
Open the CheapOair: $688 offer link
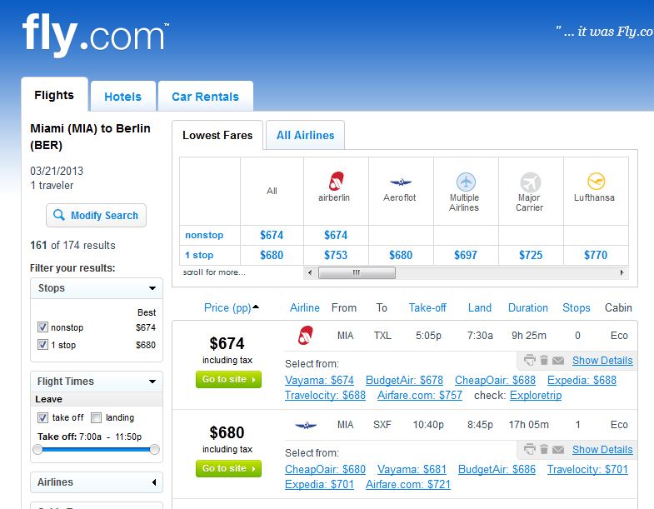(495, 380)
